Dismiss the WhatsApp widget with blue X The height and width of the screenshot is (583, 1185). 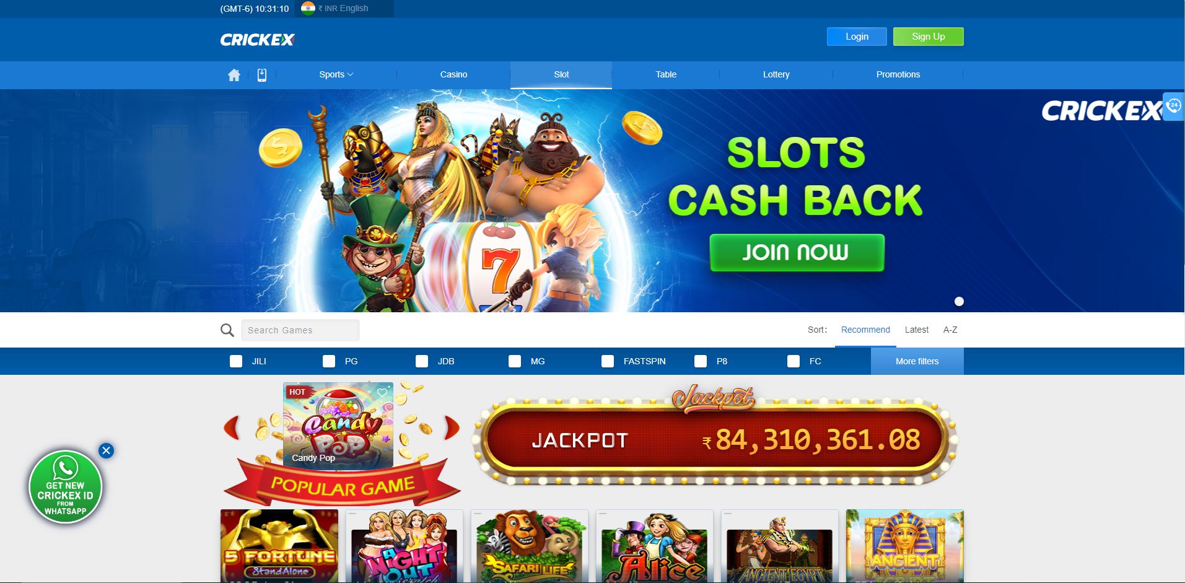click(x=106, y=450)
